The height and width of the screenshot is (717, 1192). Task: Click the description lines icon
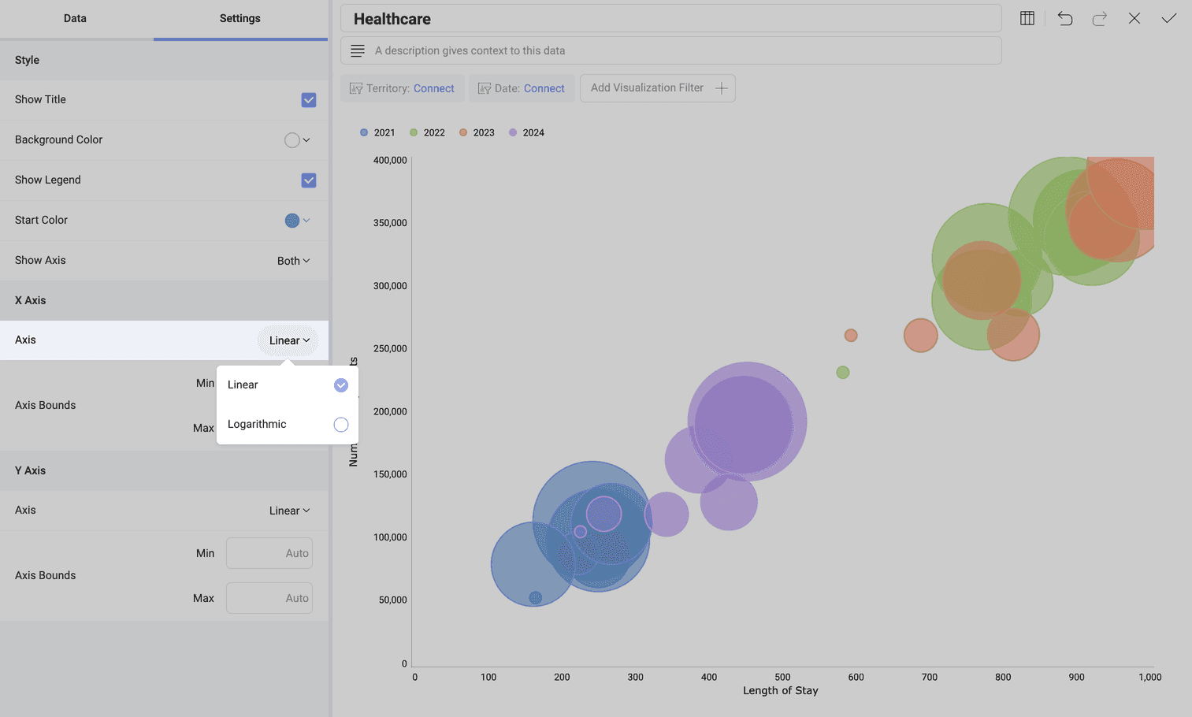tap(358, 50)
